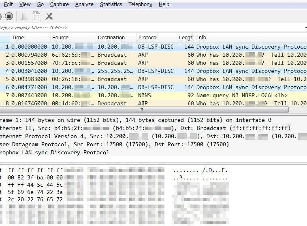
Task: Open the View menu
Action: point(25,4)
